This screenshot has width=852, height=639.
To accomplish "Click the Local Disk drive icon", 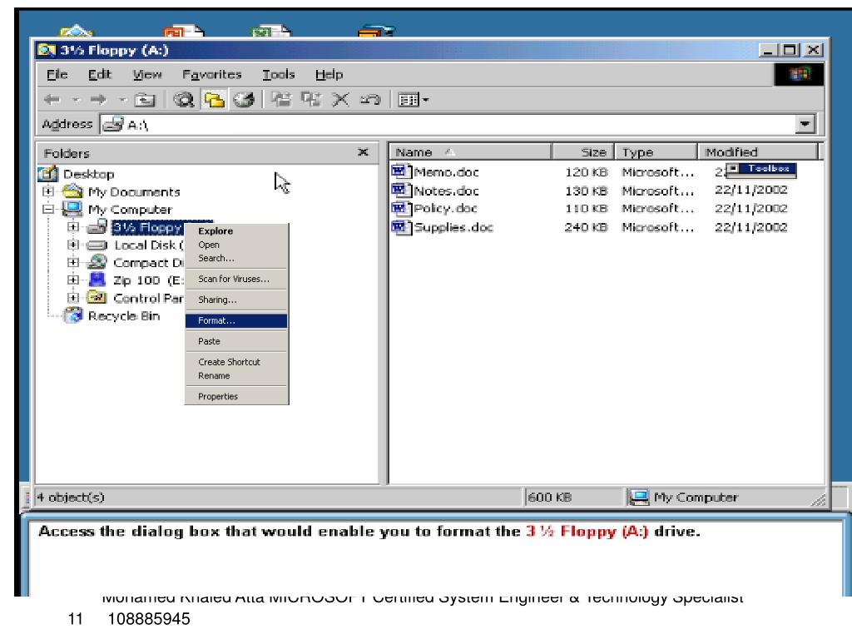I will [x=97, y=245].
